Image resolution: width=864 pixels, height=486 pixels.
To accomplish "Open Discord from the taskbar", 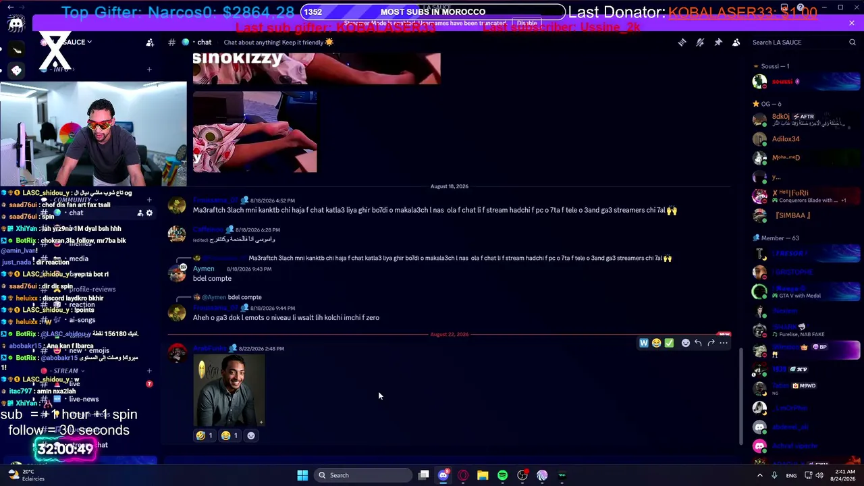I will pos(443,475).
